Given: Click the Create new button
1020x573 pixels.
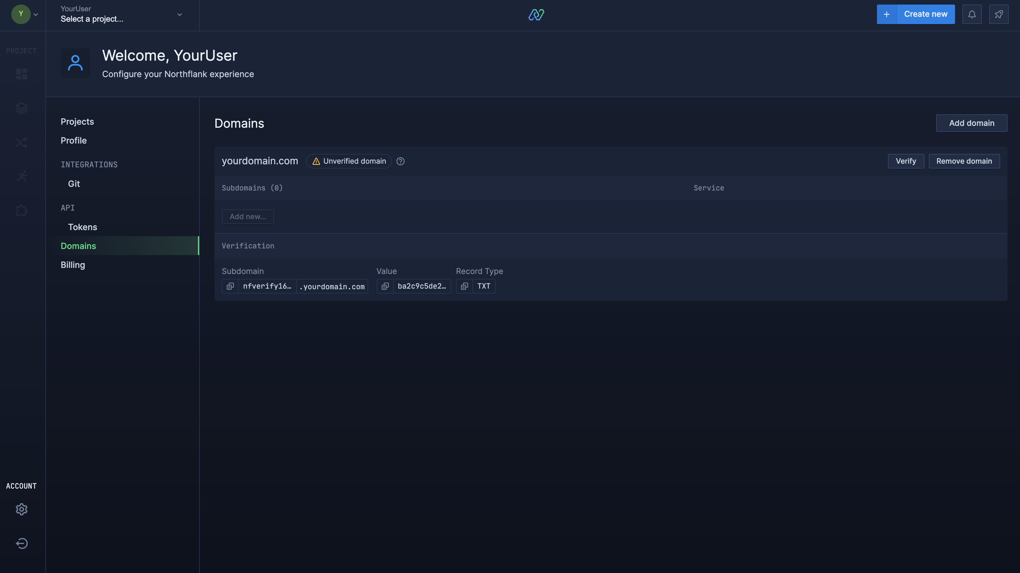Looking at the screenshot, I should point(926,14).
